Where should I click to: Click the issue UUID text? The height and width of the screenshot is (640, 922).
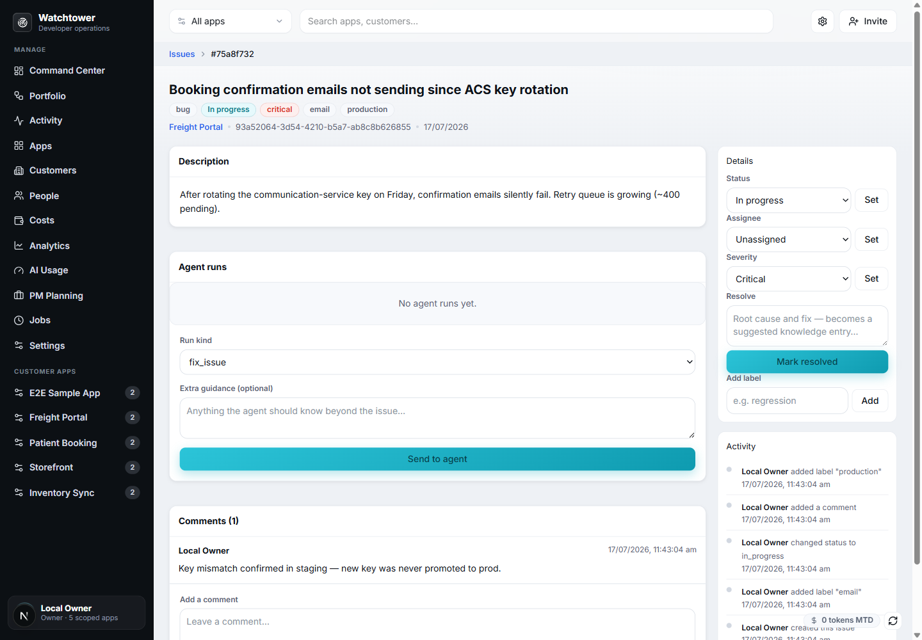pyautogui.click(x=323, y=127)
